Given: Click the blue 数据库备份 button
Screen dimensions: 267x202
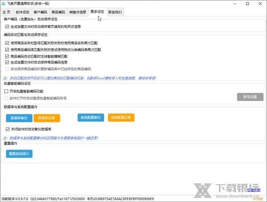Looking at the screenshot, I should [x=19, y=118].
